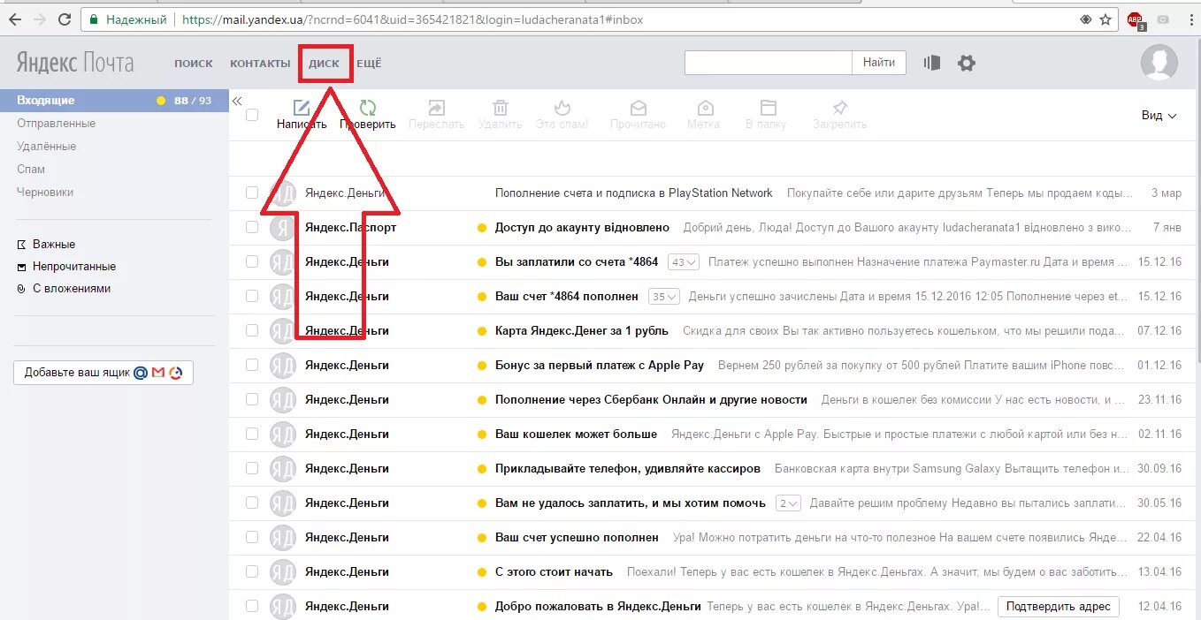Open the Adblock Plus extension icon
The image size is (1201, 620).
[x=1136, y=19]
